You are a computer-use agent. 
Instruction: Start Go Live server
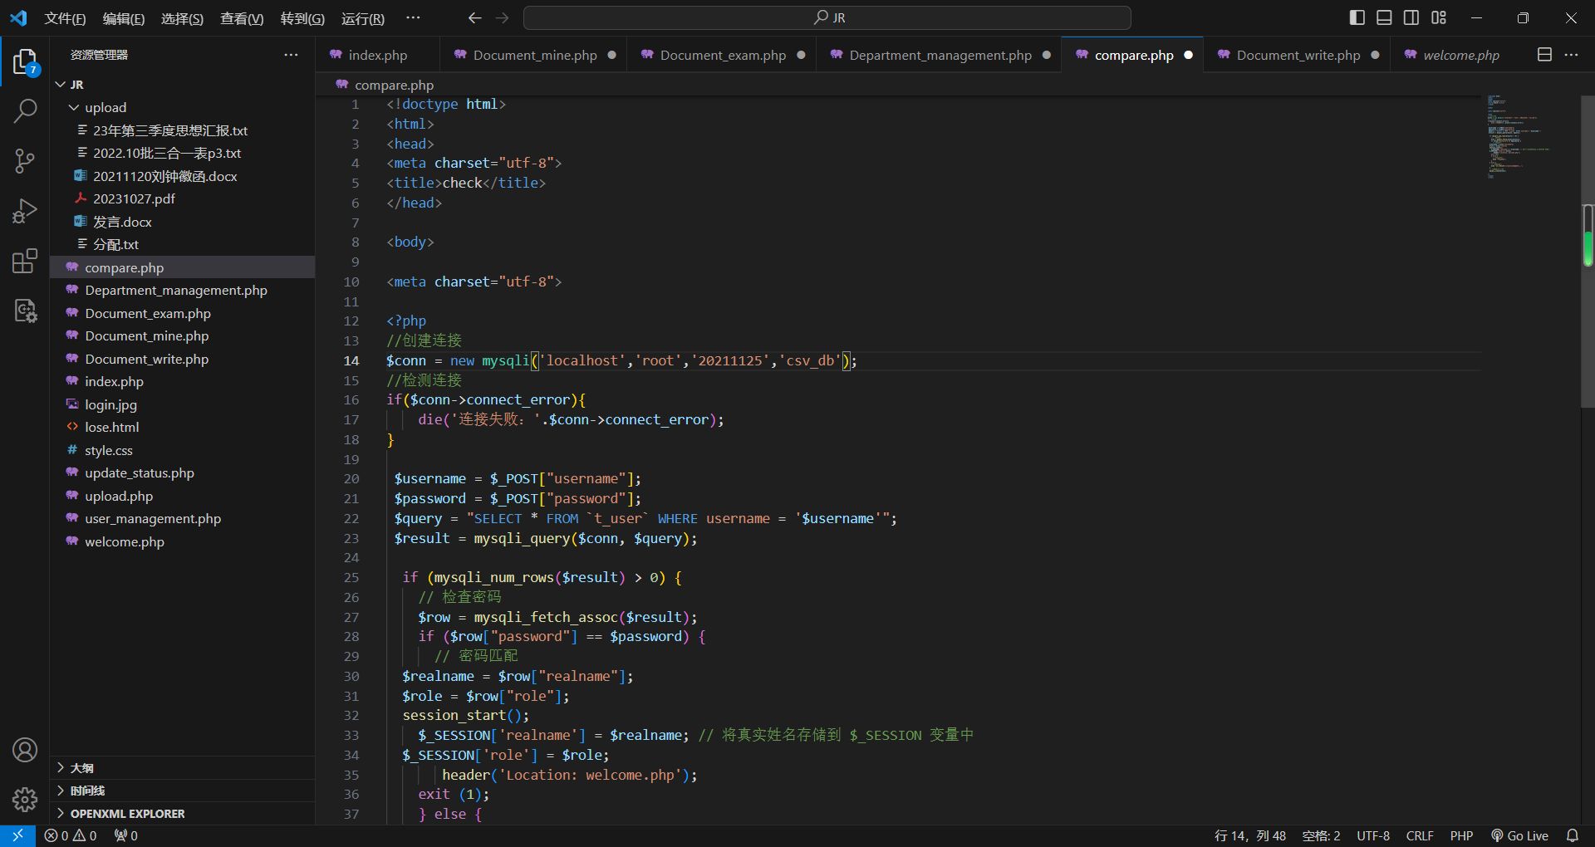[1519, 835]
